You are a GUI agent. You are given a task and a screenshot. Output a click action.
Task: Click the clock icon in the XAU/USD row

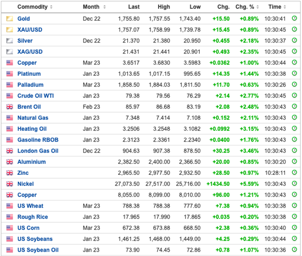tap(294, 29)
